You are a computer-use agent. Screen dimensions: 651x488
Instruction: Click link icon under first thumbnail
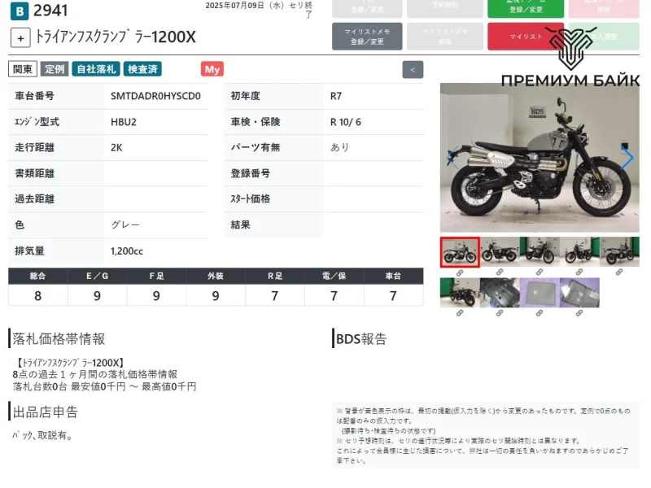pos(460,272)
